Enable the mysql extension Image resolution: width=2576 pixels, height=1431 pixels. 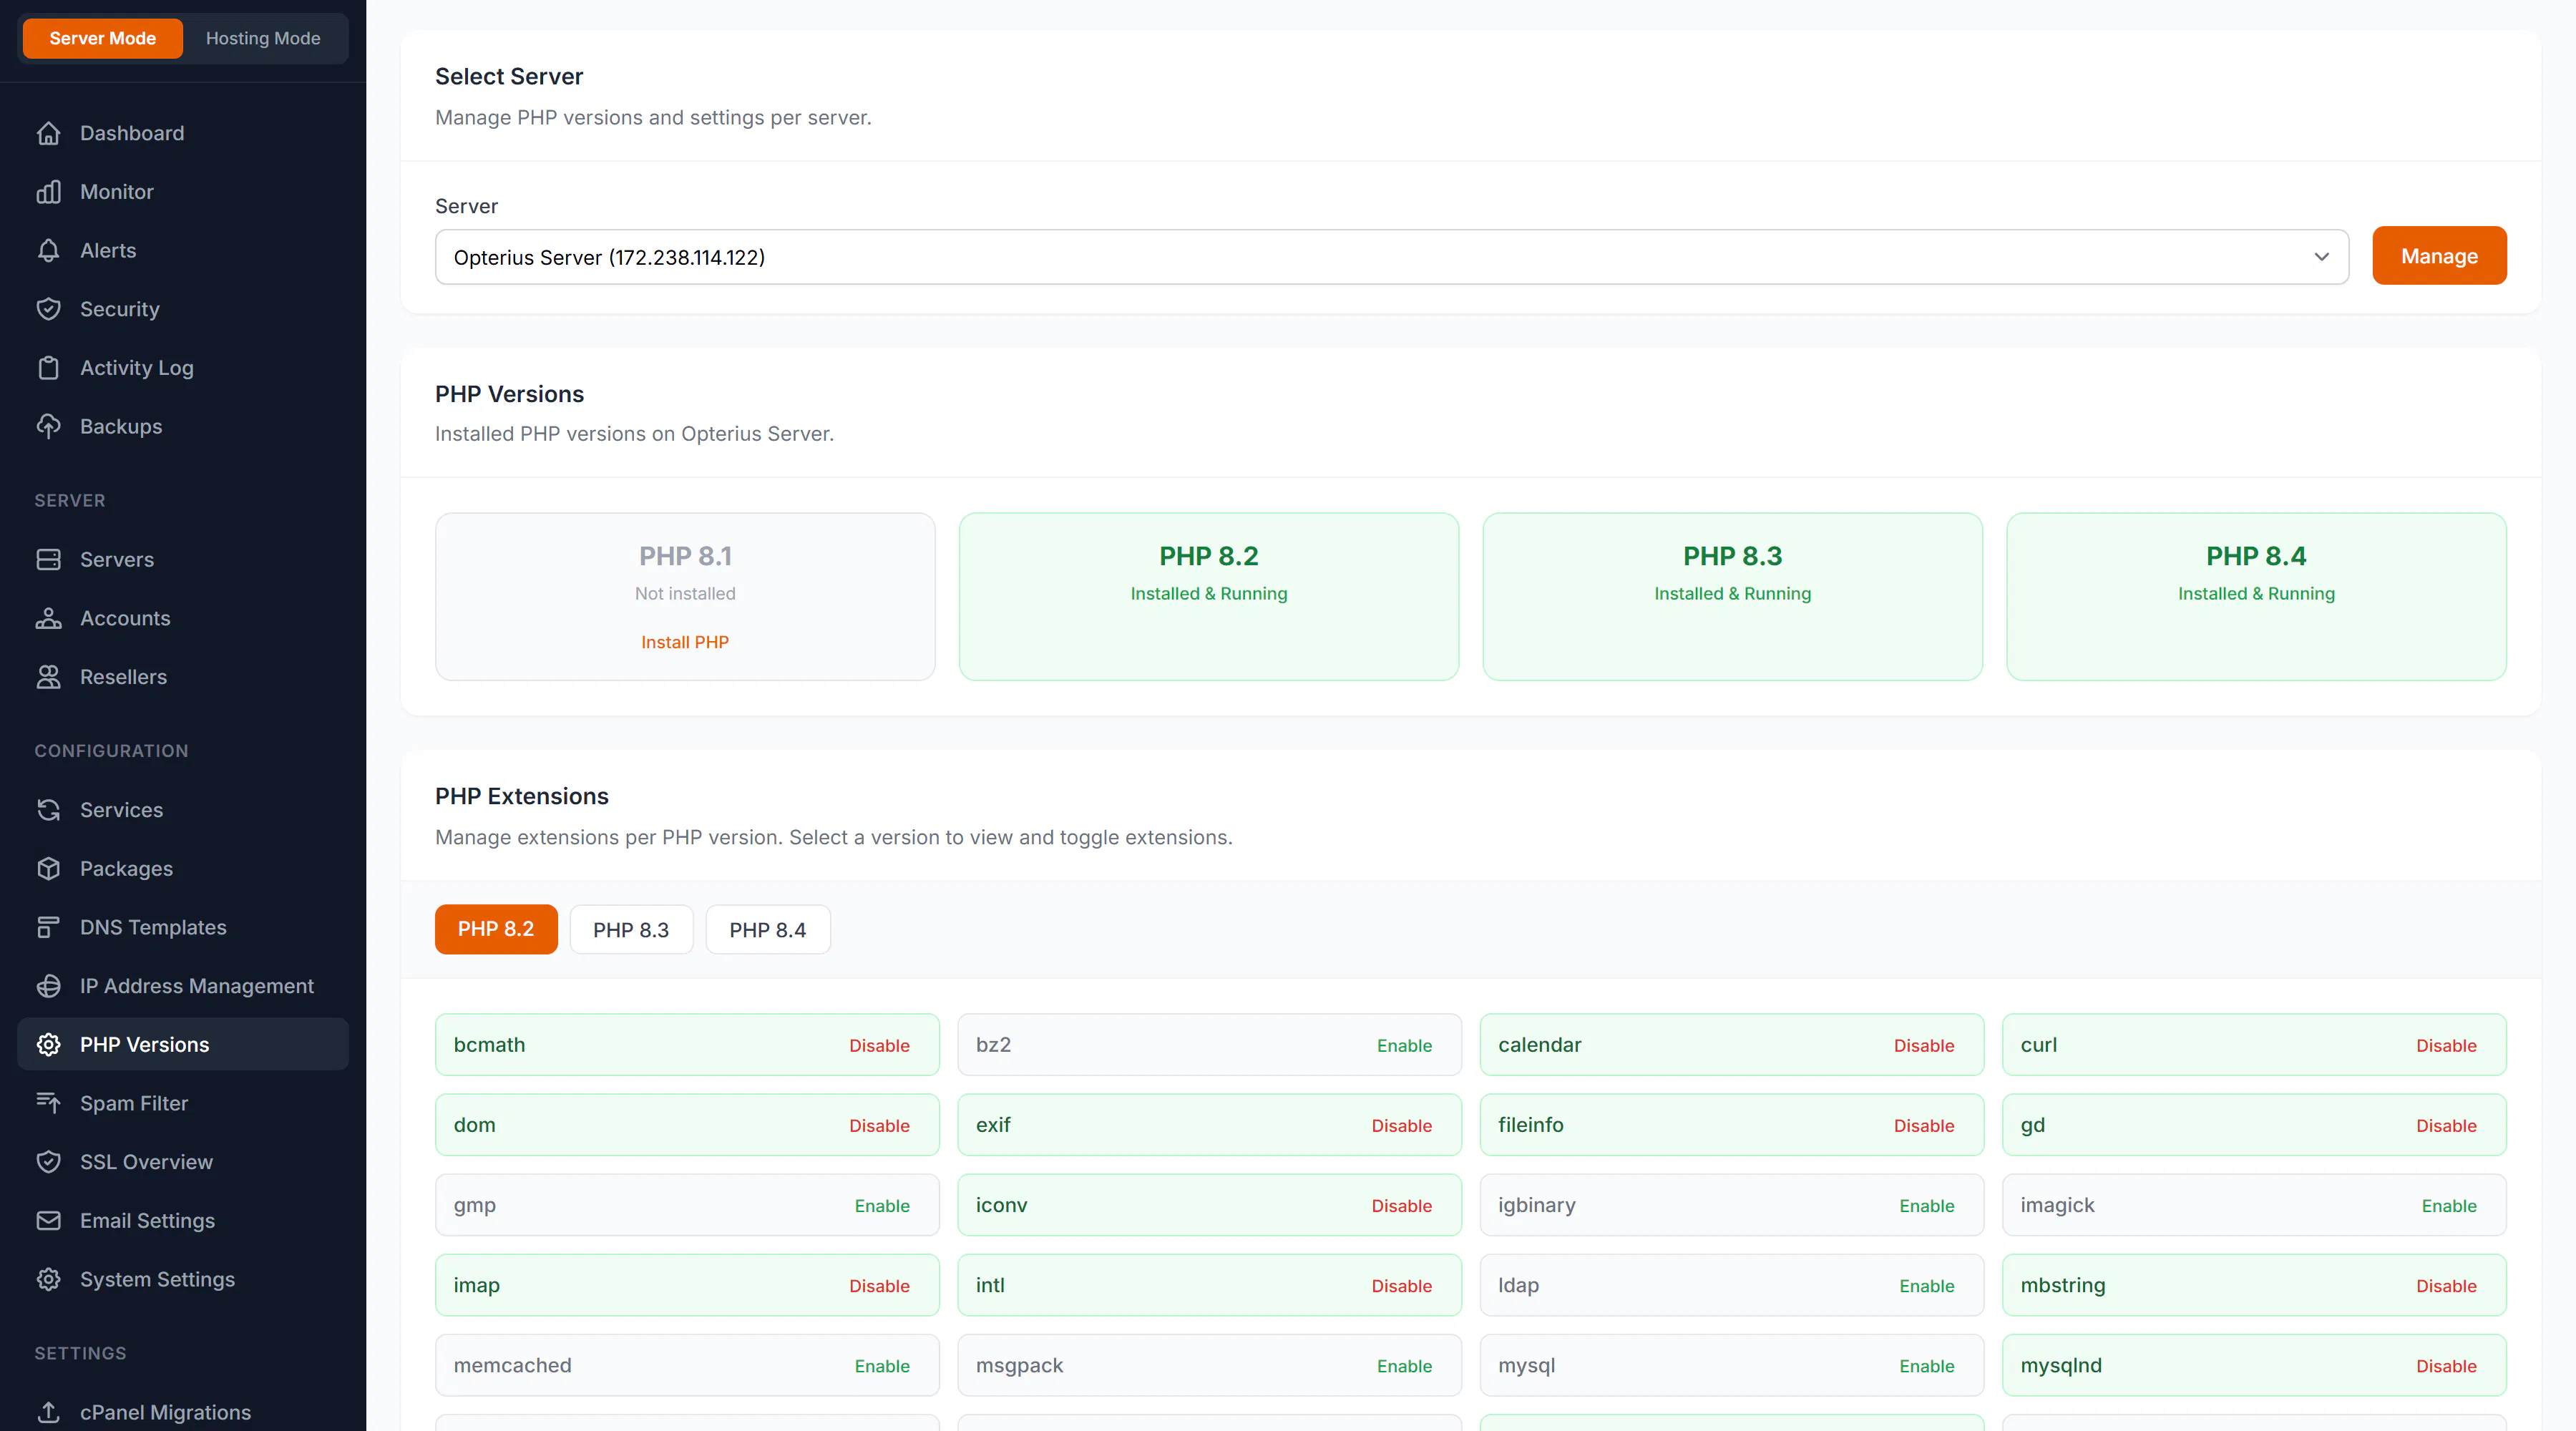coord(1926,1365)
